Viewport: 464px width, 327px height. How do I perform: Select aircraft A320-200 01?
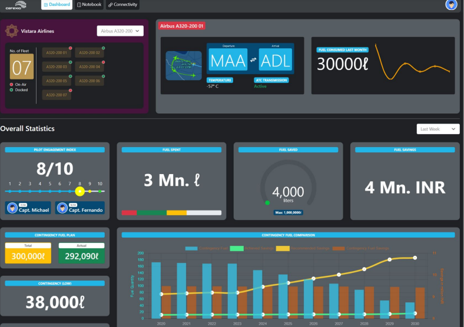point(57,52)
